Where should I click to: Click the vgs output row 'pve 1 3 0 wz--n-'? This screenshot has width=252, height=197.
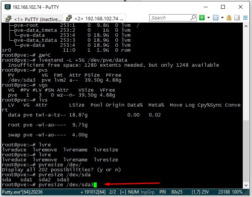tap(62, 95)
